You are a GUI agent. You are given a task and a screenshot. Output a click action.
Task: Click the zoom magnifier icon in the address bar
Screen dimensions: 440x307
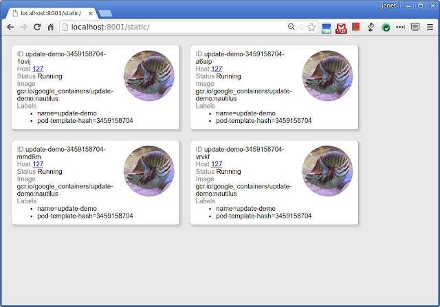291,27
